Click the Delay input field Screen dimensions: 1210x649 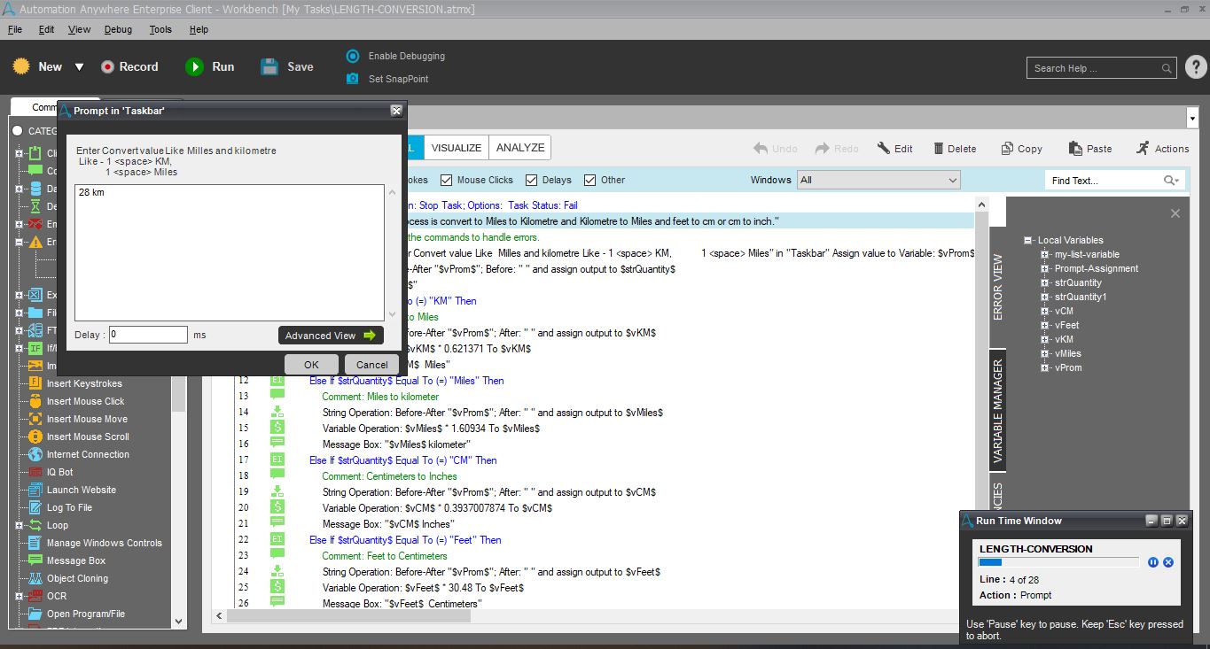pos(148,335)
